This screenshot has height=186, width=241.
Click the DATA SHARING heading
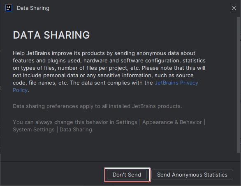[x=51, y=35]
